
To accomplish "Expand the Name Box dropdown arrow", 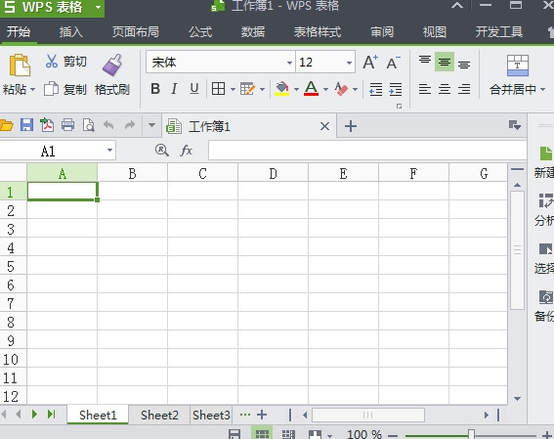I will click(x=109, y=151).
